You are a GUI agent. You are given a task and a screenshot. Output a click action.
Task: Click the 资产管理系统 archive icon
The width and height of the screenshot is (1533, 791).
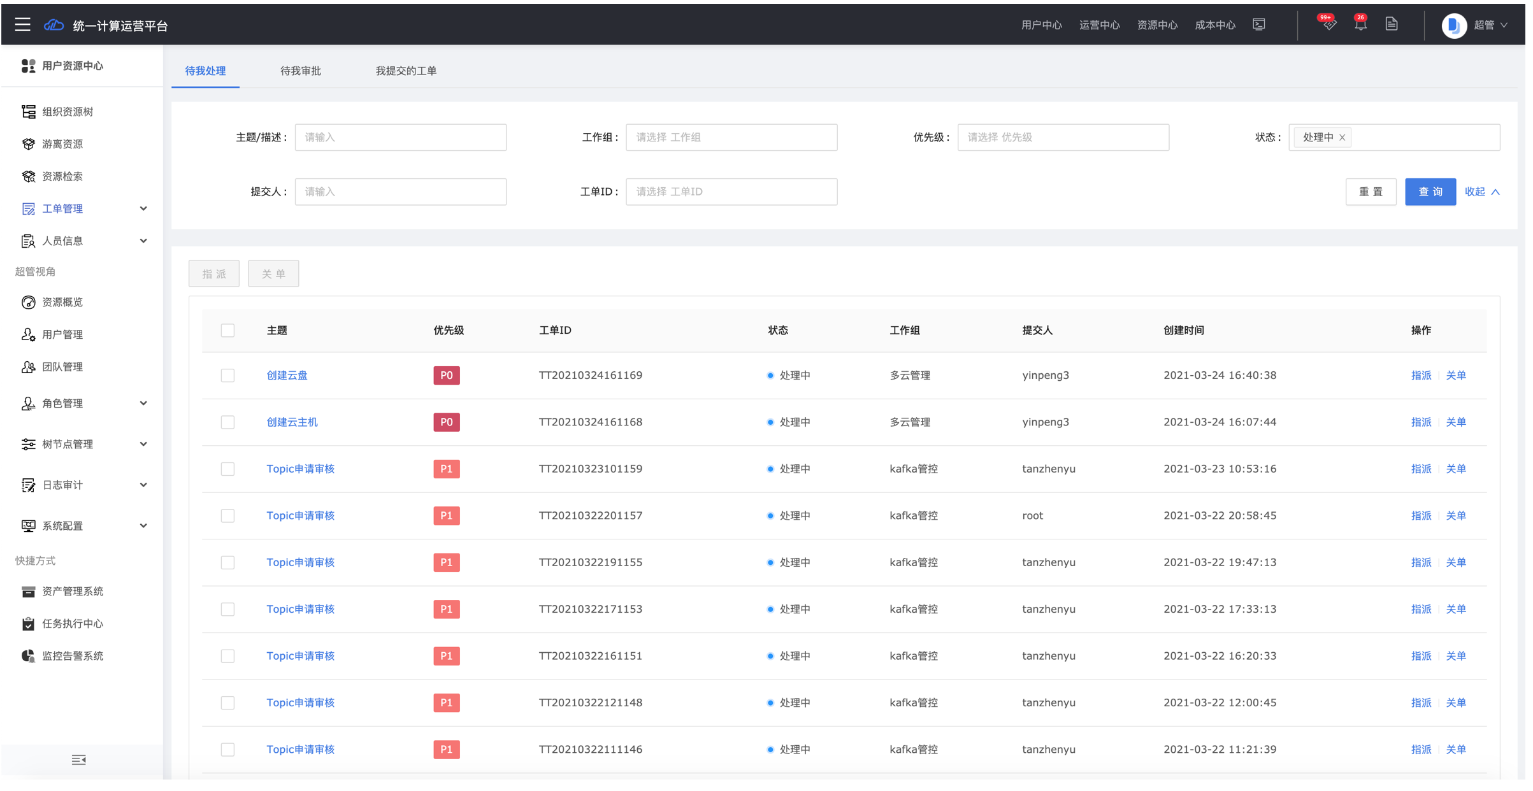pyautogui.click(x=28, y=592)
